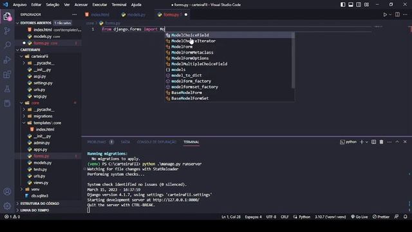Viewport: 412px width, 232px height.
Task: Open views.py in the explorer
Action: click(41, 182)
